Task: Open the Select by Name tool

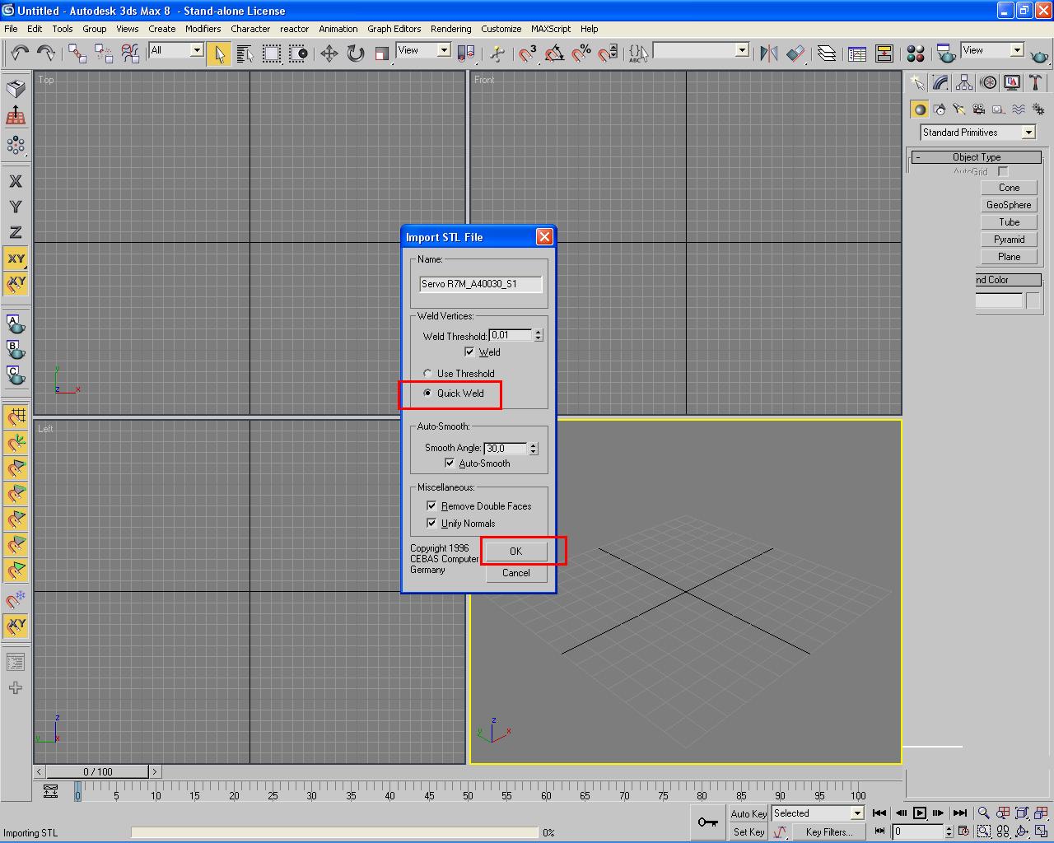Action: [x=245, y=54]
